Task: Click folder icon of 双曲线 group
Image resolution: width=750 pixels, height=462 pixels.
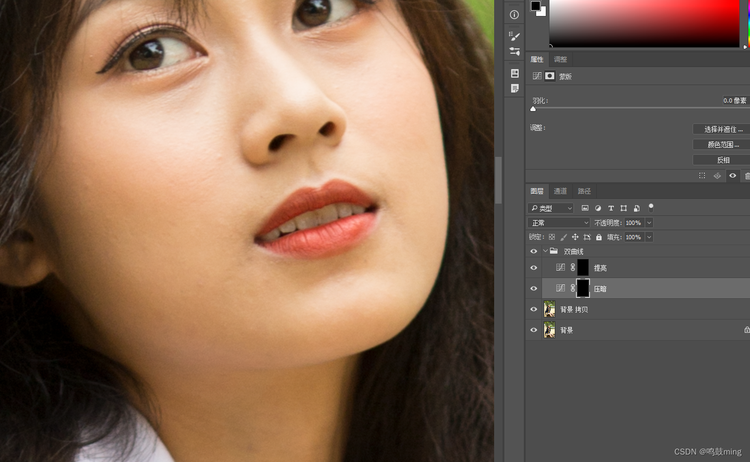Action: point(554,251)
